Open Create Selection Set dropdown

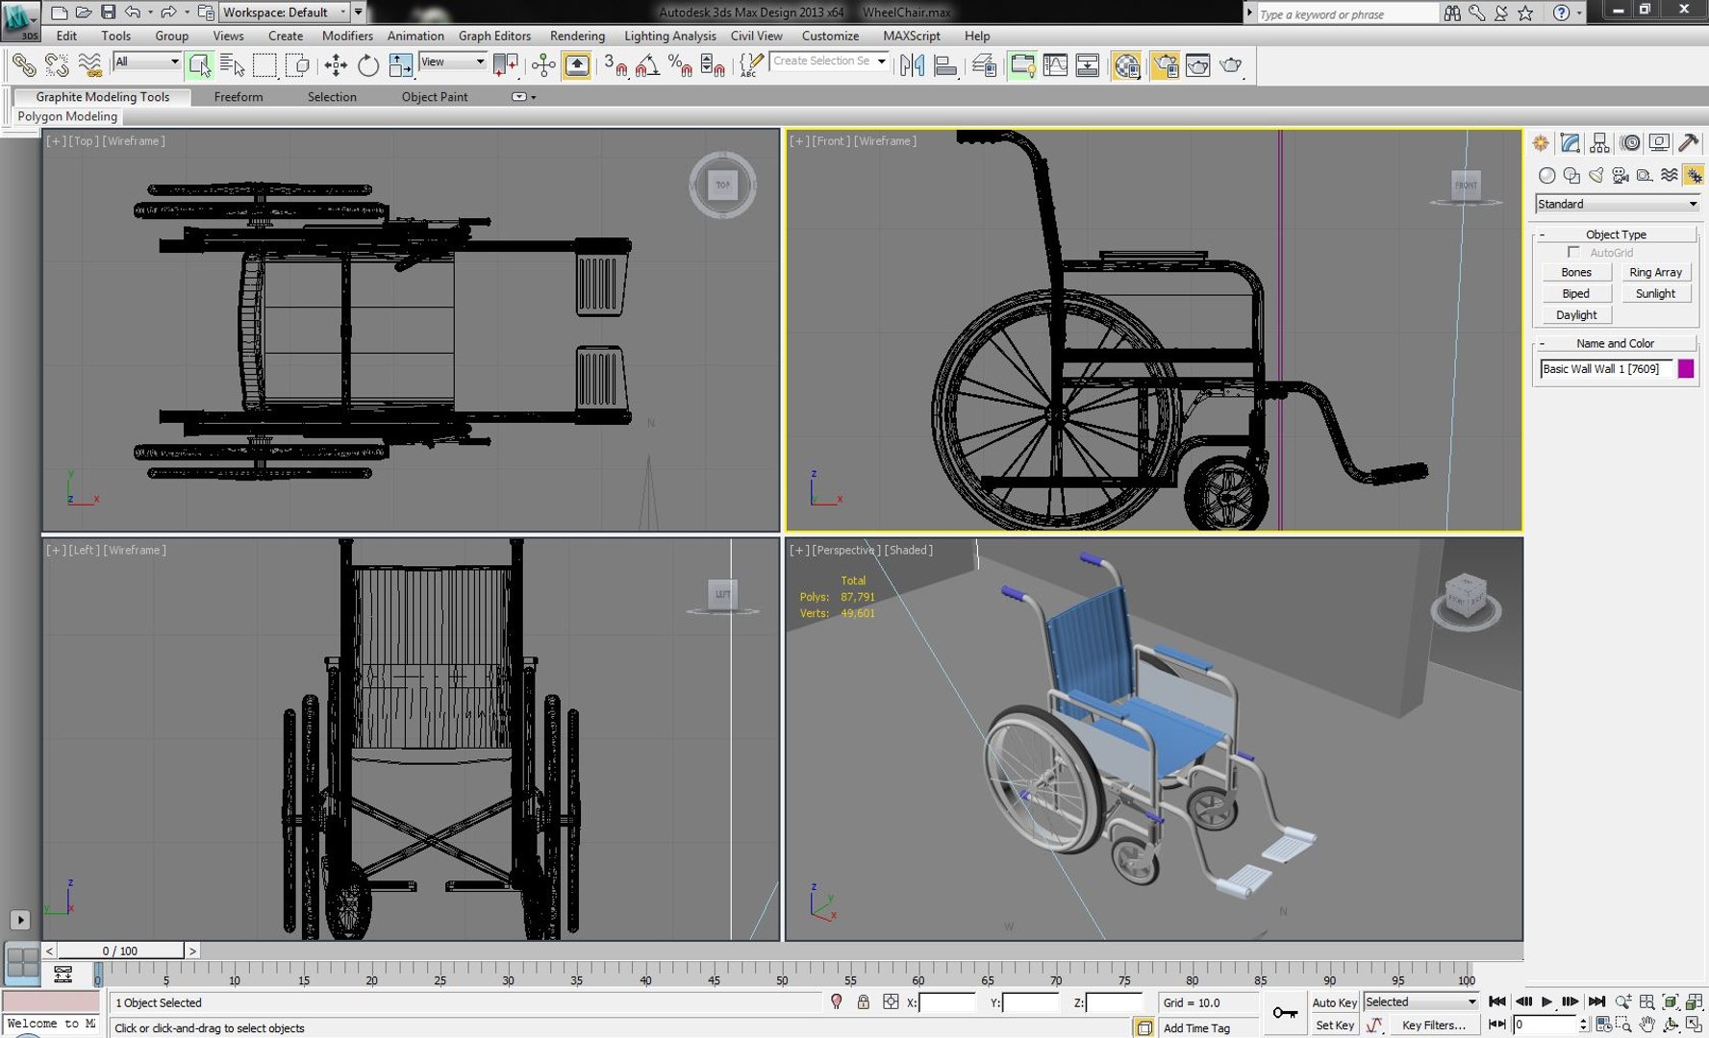click(829, 61)
